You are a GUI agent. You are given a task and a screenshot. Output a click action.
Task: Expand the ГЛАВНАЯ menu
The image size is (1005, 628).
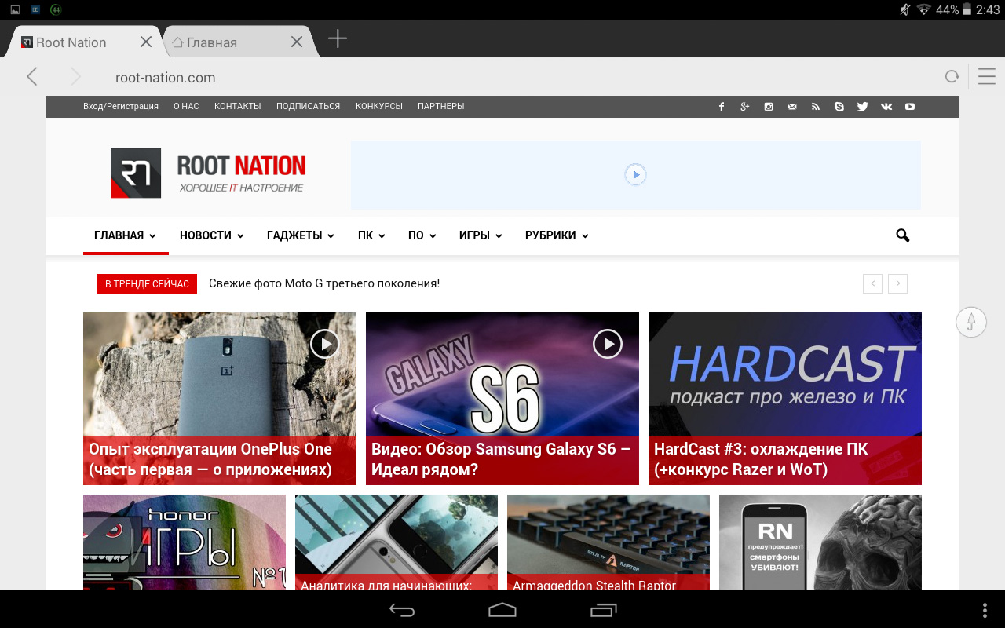click(x=125, y=235)
